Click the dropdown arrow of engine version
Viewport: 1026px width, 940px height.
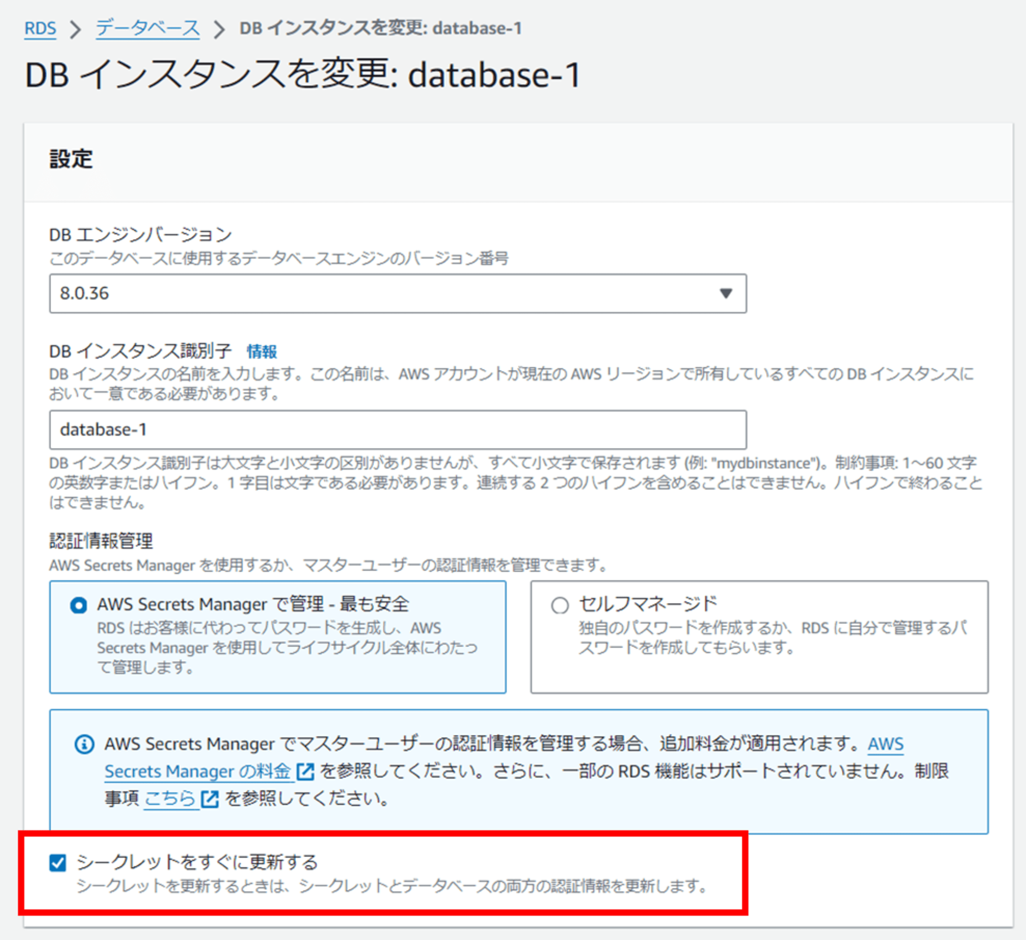click(725, 293)
